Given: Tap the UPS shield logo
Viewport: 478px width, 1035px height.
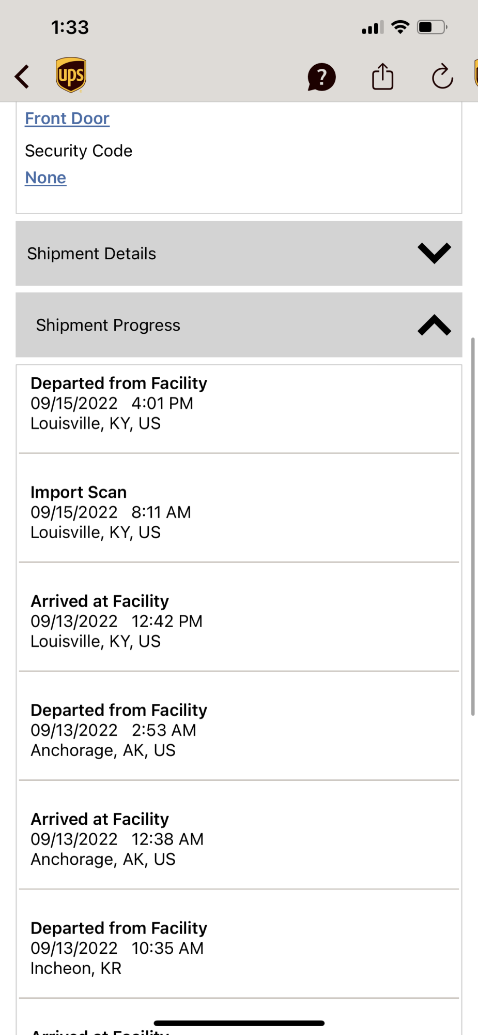Looking at the screenshot, I should click(71, 75).
